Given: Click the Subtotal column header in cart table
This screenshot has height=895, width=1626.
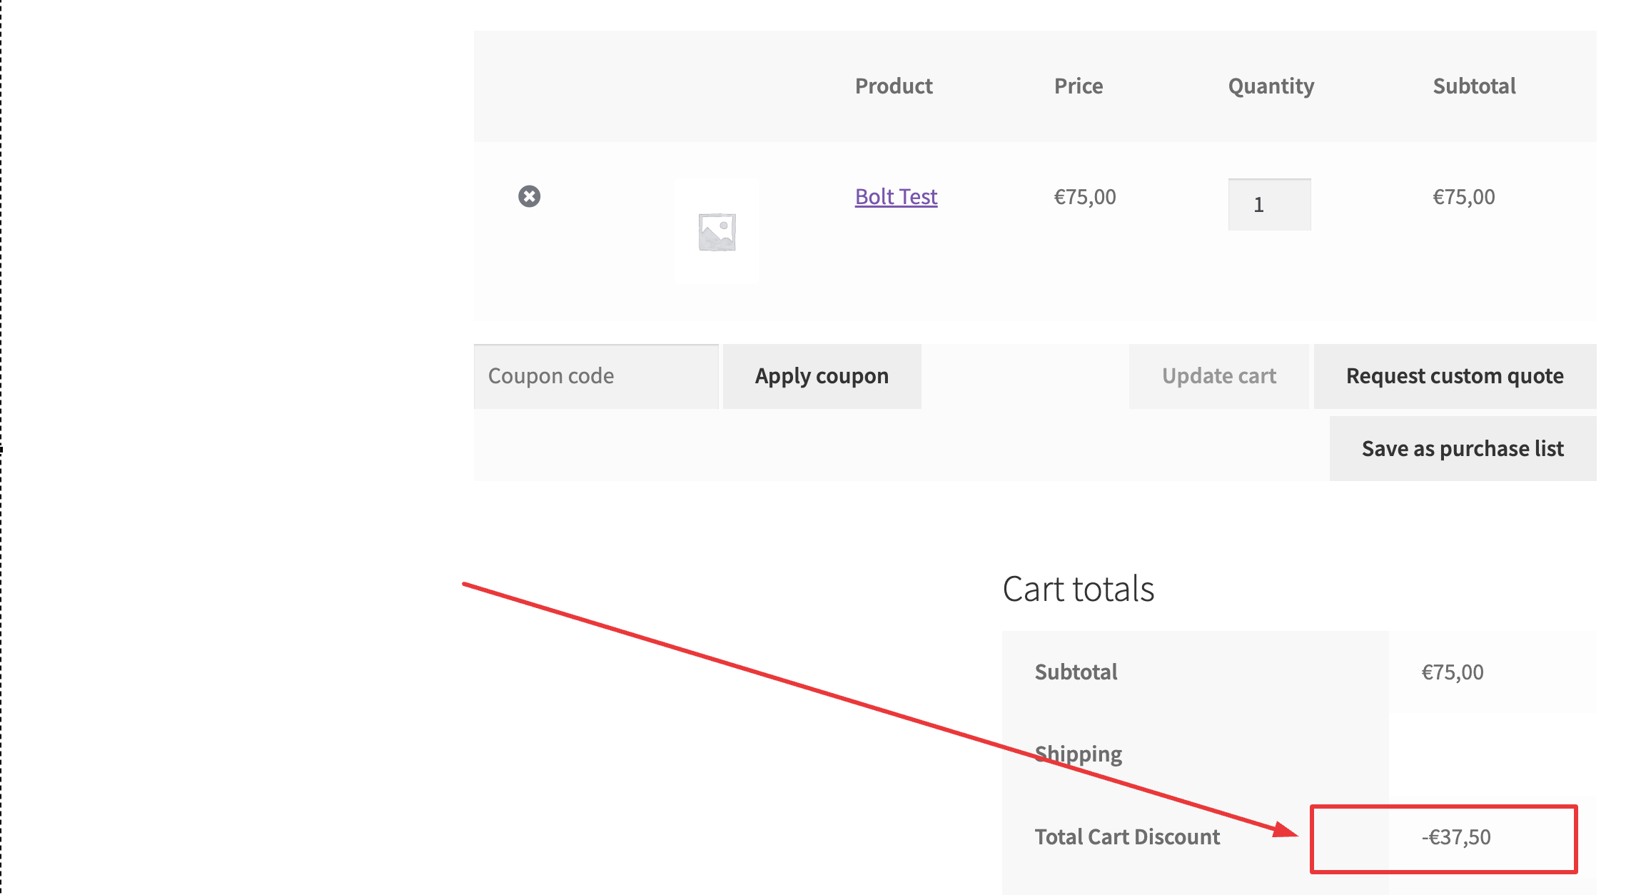Looking at the screenshot, I should pyautogui.click(x=1474, y=86).
